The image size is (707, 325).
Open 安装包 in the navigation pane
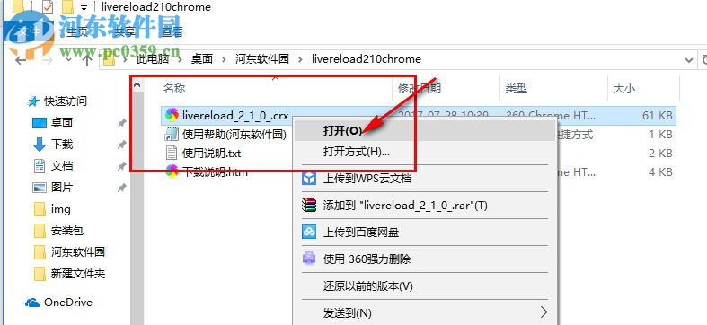[67, 231]
